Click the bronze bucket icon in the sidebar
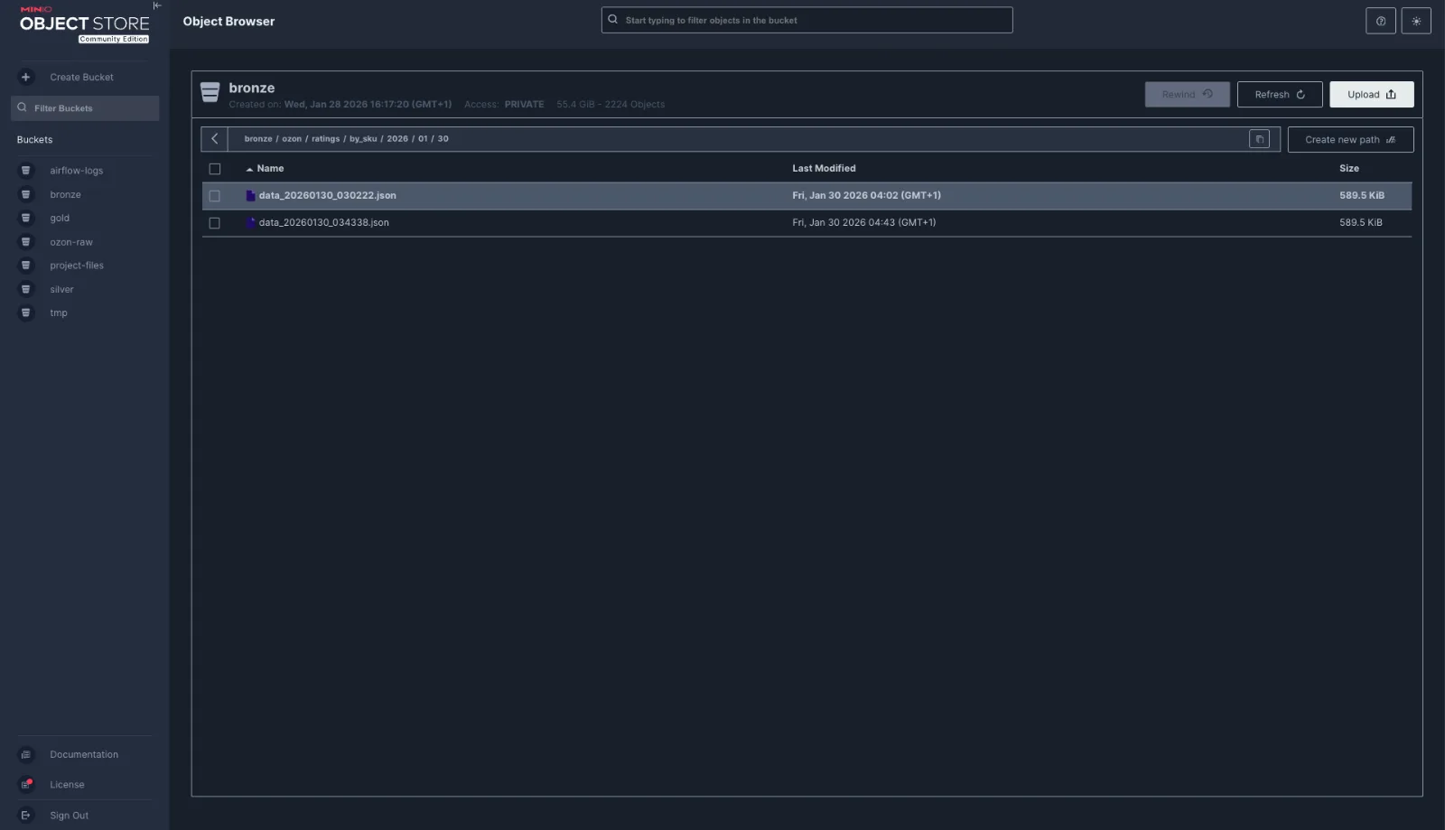This screenshot has width=1445, height=830. click(x=25, y=194)
